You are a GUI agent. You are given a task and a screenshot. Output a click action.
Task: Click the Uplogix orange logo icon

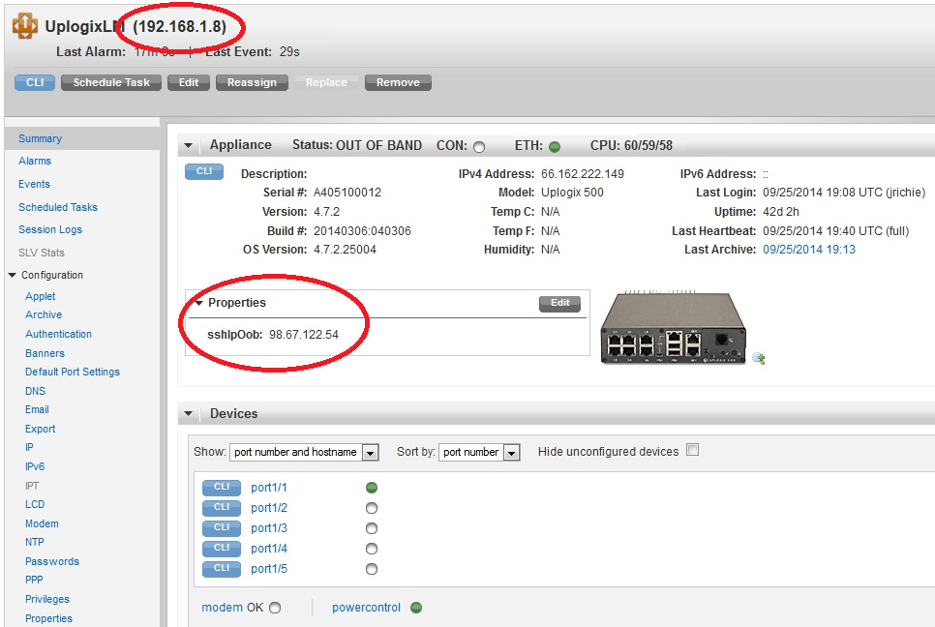coord(25,26)
